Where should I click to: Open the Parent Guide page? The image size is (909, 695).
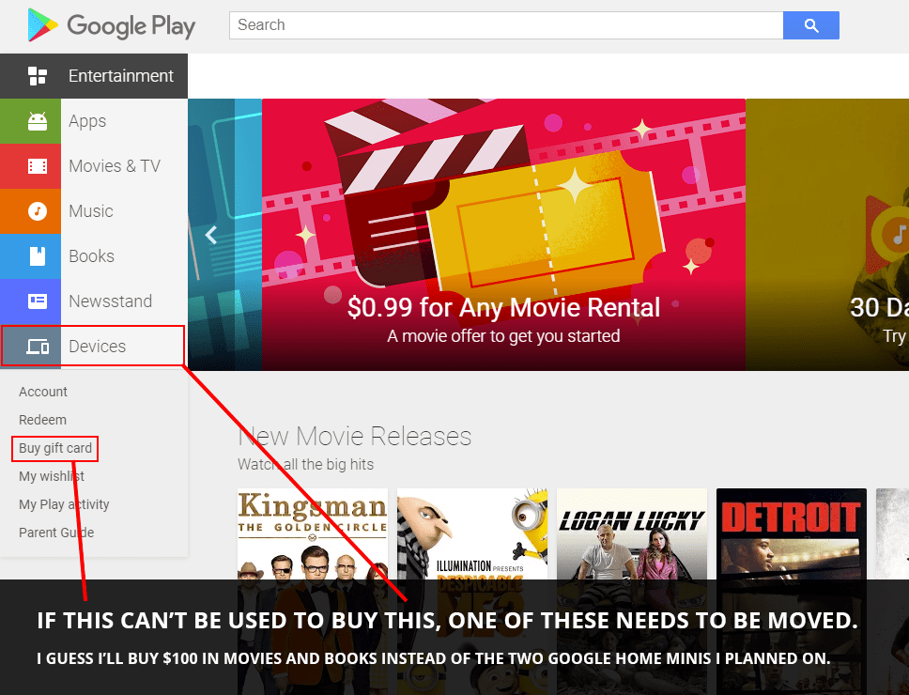[55, 533]
